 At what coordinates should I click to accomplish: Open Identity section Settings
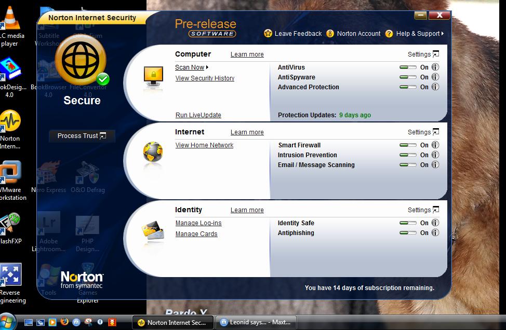[x=423, y=210]
